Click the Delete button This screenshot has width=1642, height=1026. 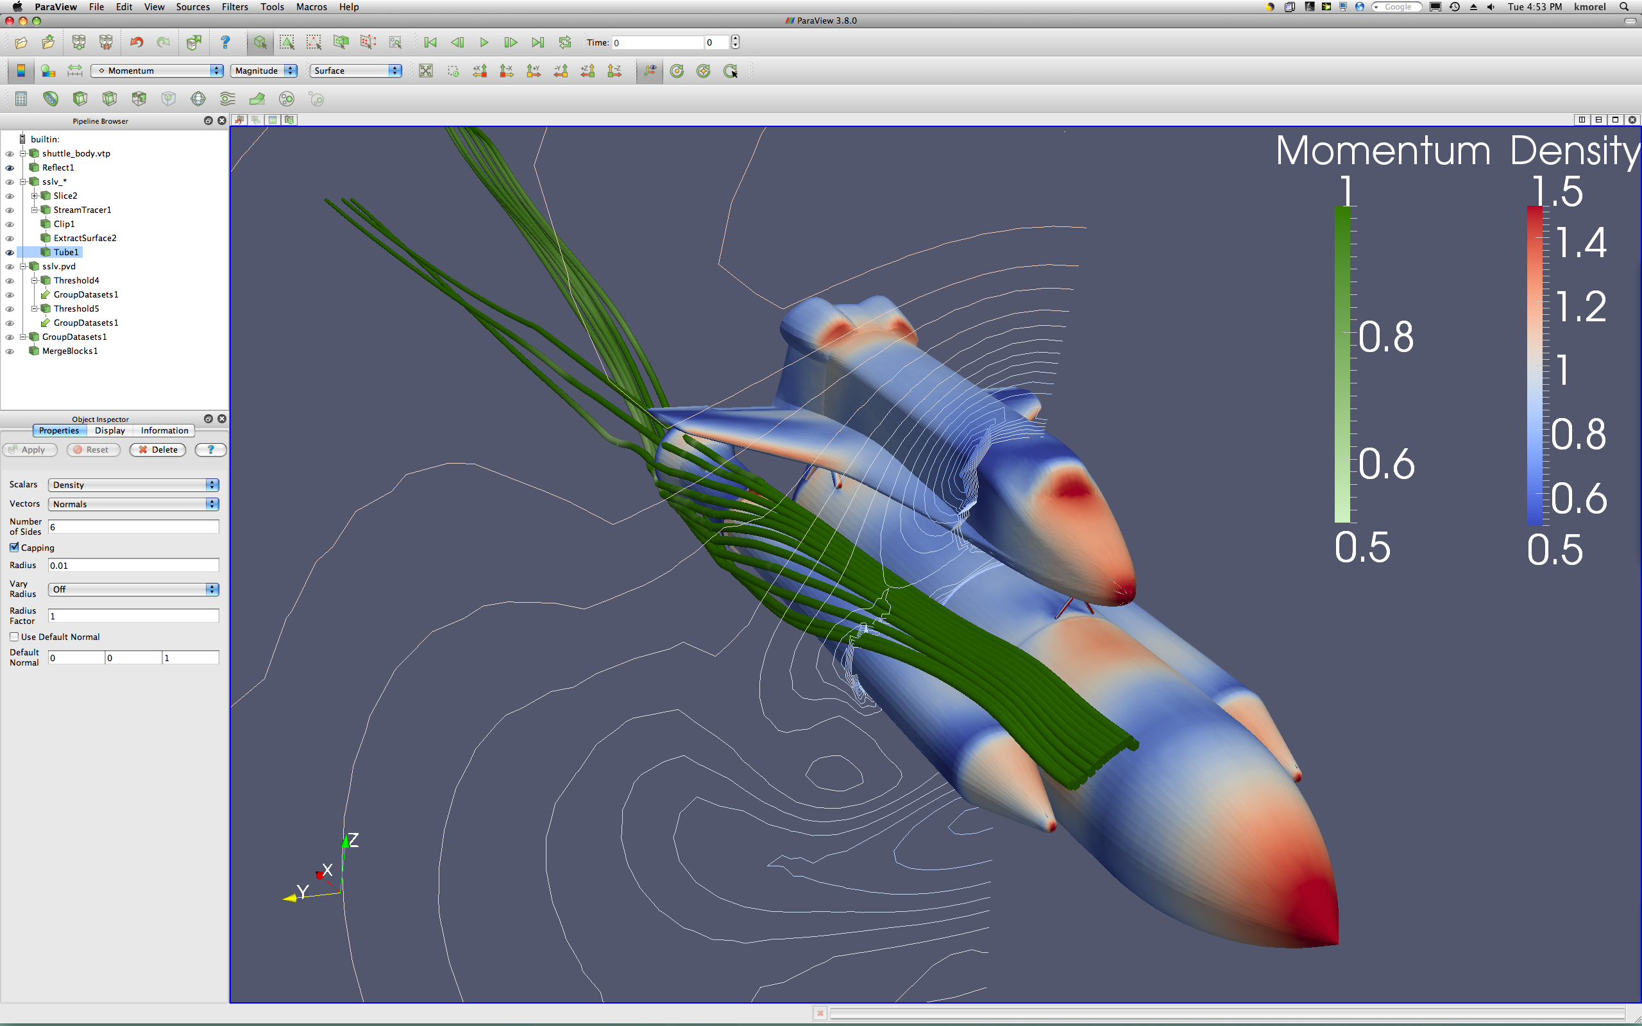(x=157, y=450)
